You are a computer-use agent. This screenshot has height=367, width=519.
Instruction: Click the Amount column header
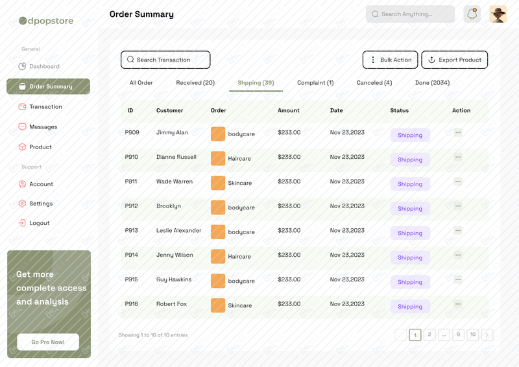point(289,110)
